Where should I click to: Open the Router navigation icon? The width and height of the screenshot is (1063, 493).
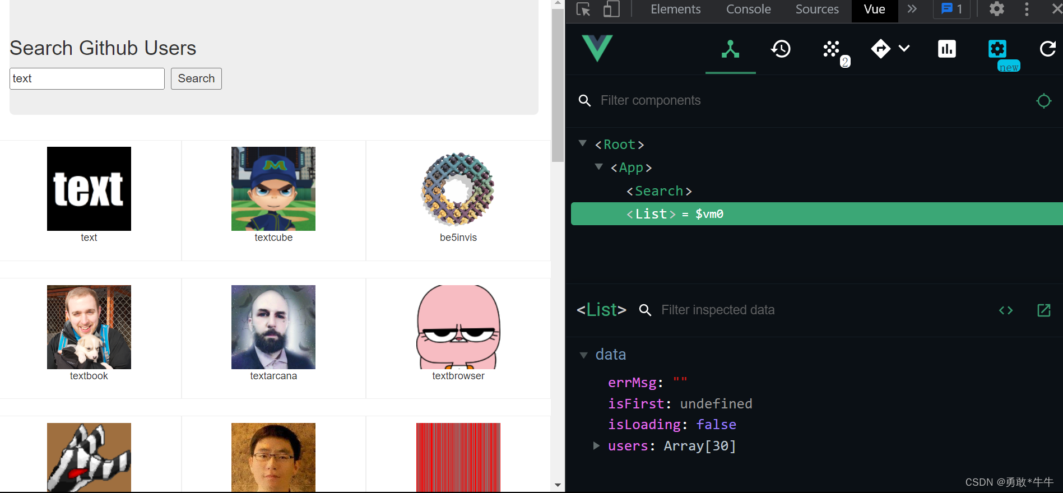click(x=881, y=49)
